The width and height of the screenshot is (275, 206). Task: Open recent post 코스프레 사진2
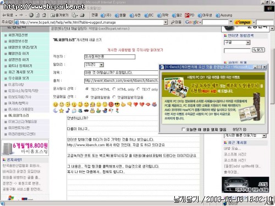point(235,154)
